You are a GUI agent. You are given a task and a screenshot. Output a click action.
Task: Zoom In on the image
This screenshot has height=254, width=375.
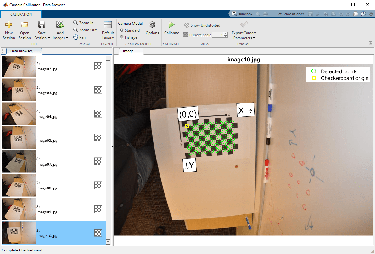[83, 23]
